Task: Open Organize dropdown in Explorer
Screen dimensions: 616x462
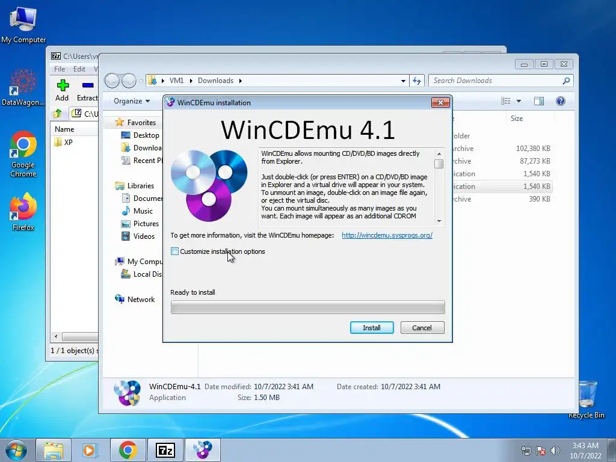Action: click(x=132, y=101)
